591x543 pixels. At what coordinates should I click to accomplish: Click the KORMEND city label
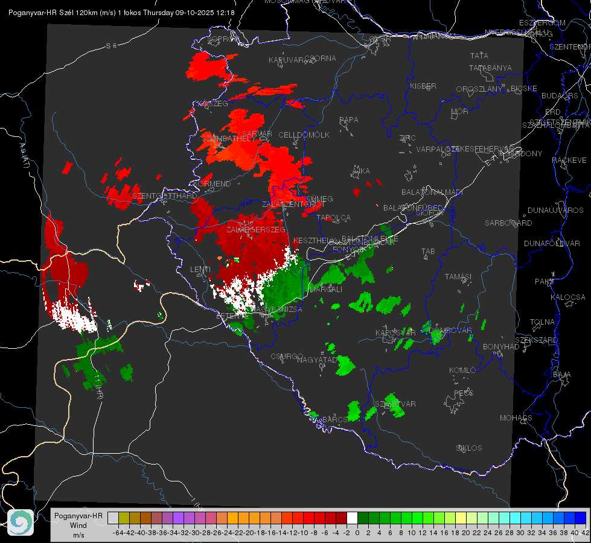click(x=212, y=184)
